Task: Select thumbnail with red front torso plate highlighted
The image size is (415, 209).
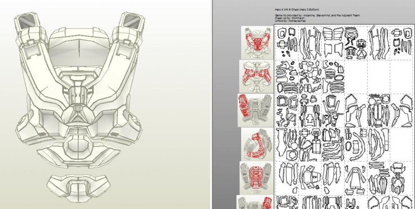Action: [x=257, y=178]
